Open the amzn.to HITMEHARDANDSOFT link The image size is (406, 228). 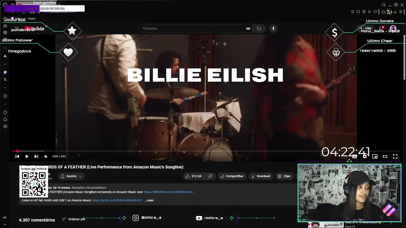tap(118, 200)
